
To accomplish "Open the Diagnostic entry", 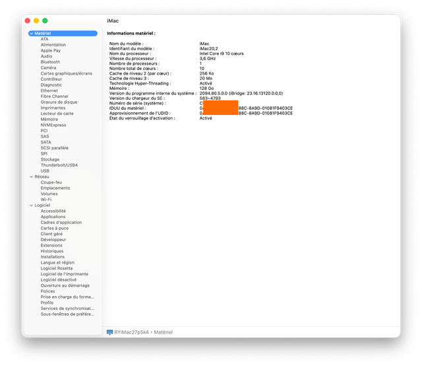I will click(51, 85).
